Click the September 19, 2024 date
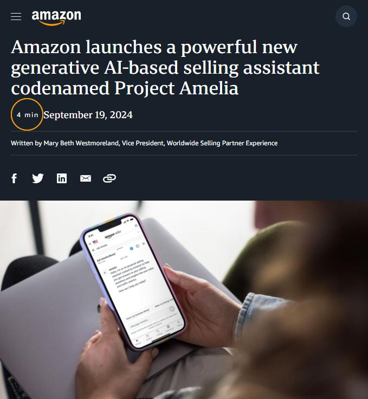The height and width of the screenshot is (399, 368). coord(88,115)
